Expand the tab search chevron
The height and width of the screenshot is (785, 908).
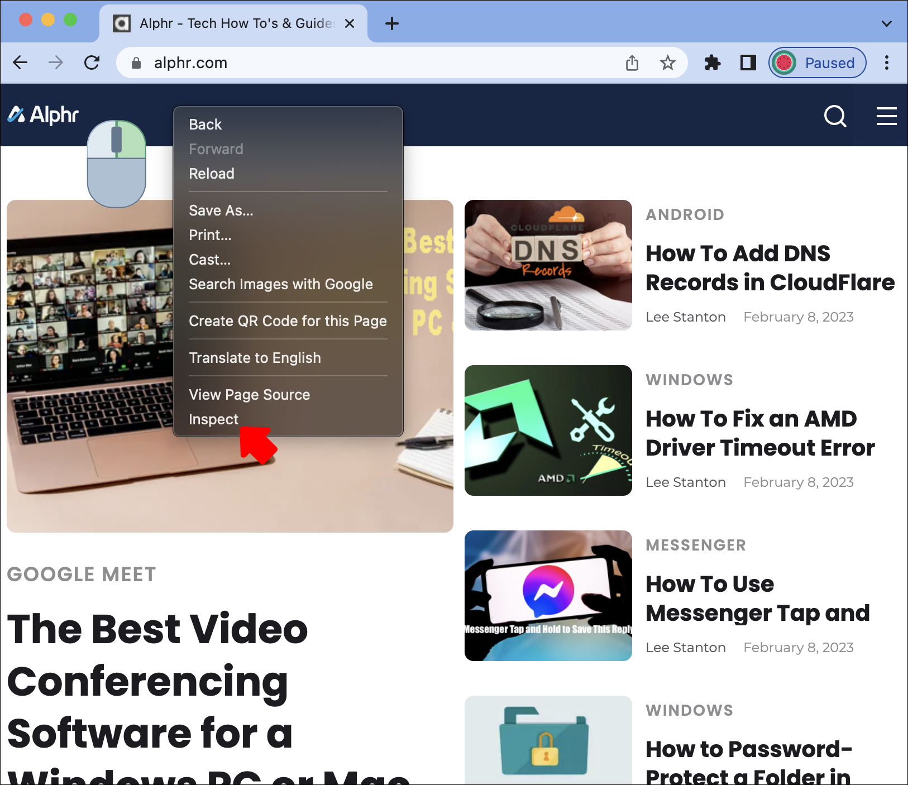click(886, 23)
